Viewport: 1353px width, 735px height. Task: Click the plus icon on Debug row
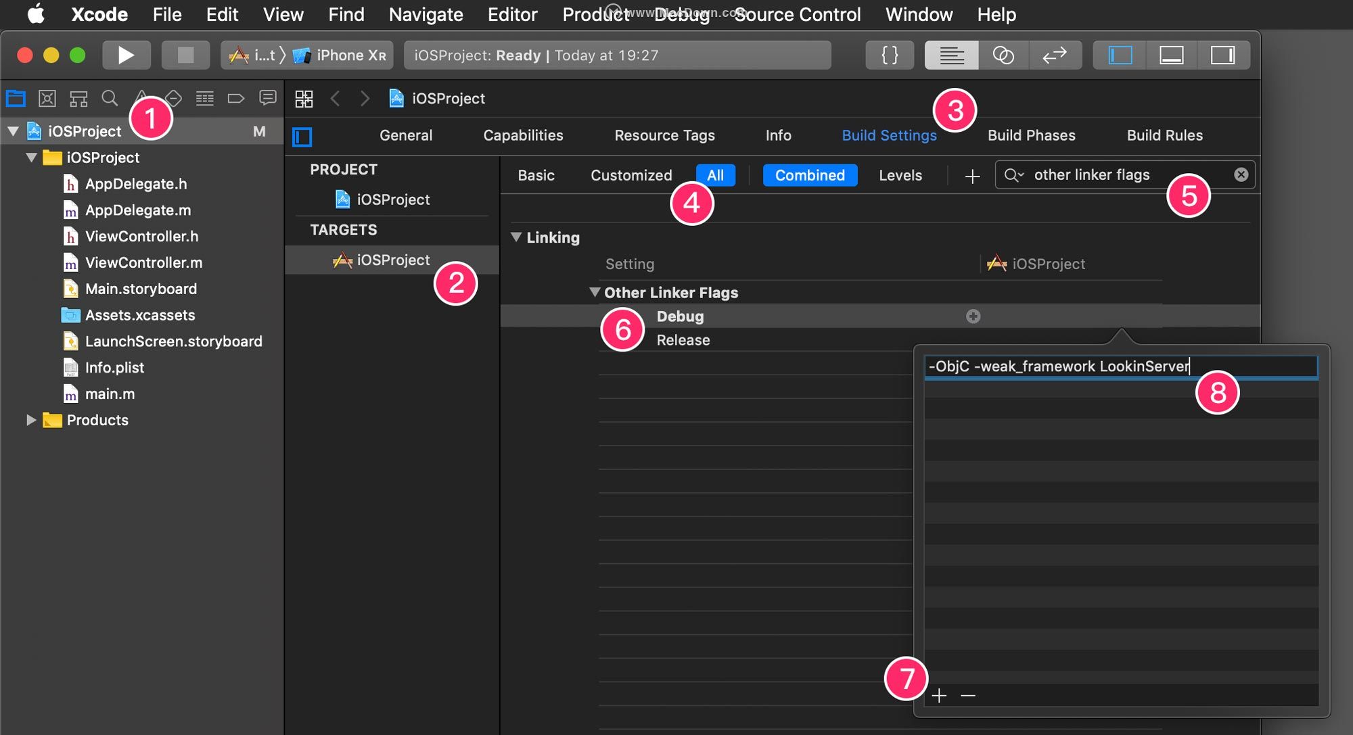[x=973, y=316]
